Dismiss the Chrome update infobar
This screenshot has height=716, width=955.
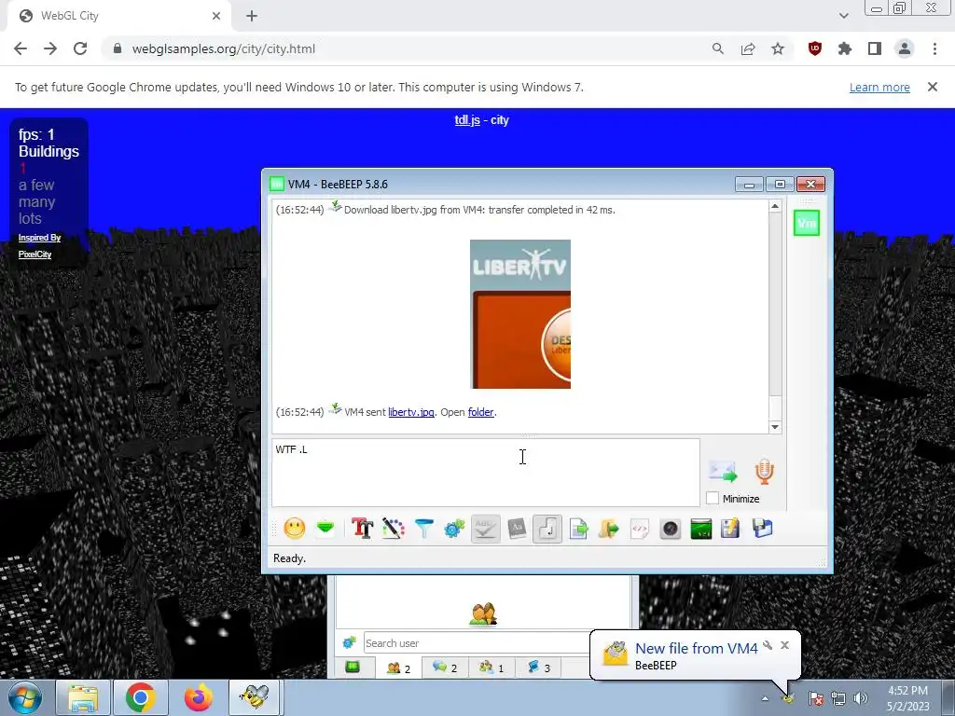932,87
